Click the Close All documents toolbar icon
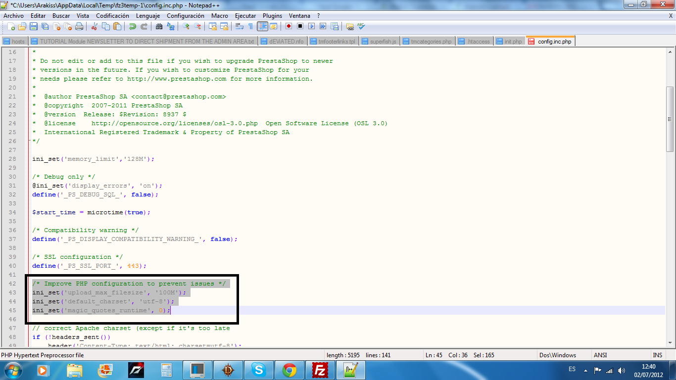676x380 pixels. coord(67,26)
